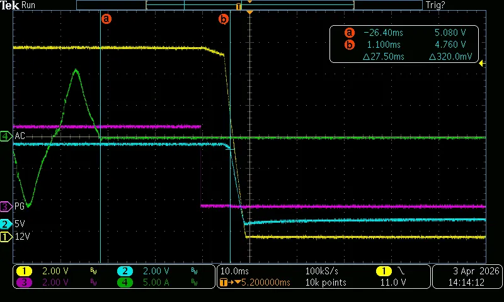504x302 pixels.
Task: Click the 14:14:12 time readout
Action: tap(466, 282)
